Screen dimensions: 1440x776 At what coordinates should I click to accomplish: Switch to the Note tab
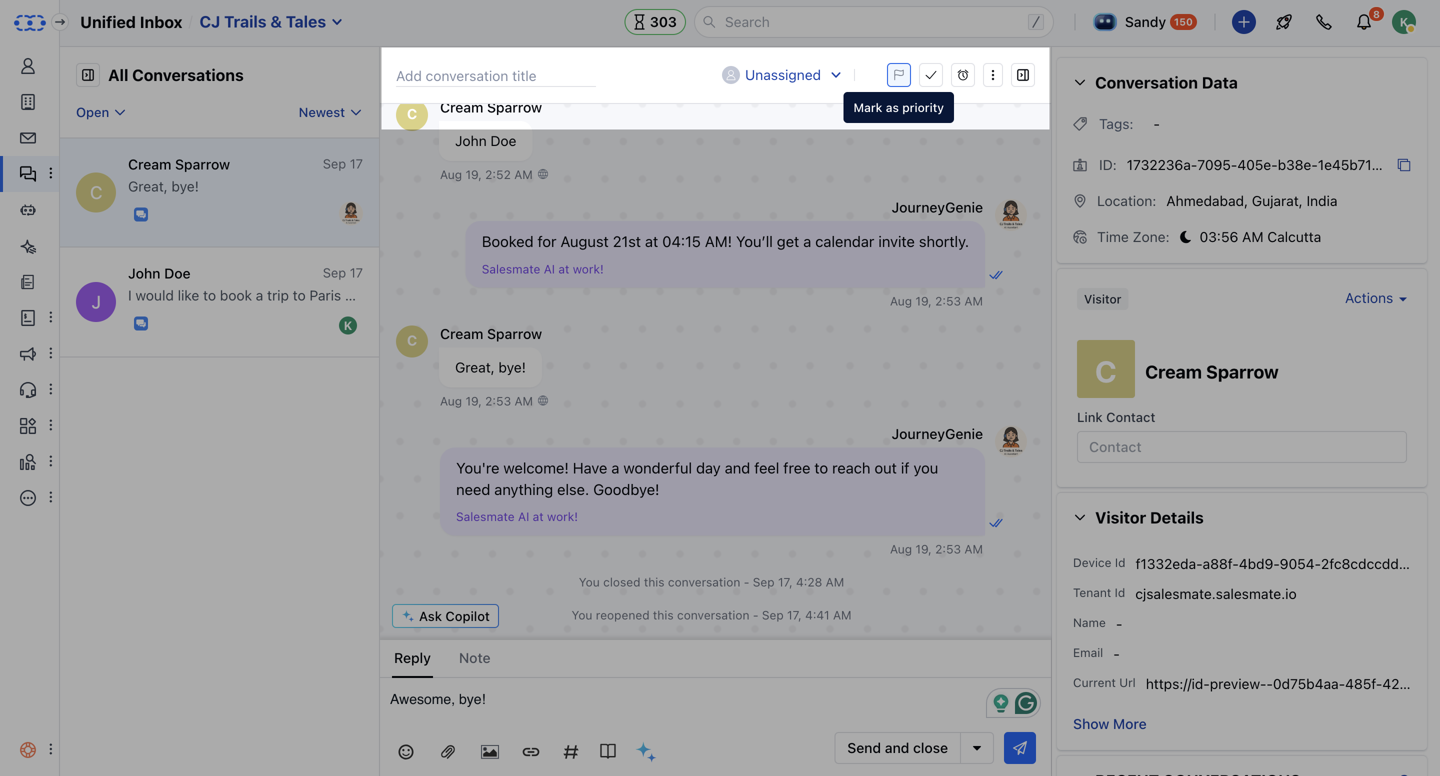473,658
